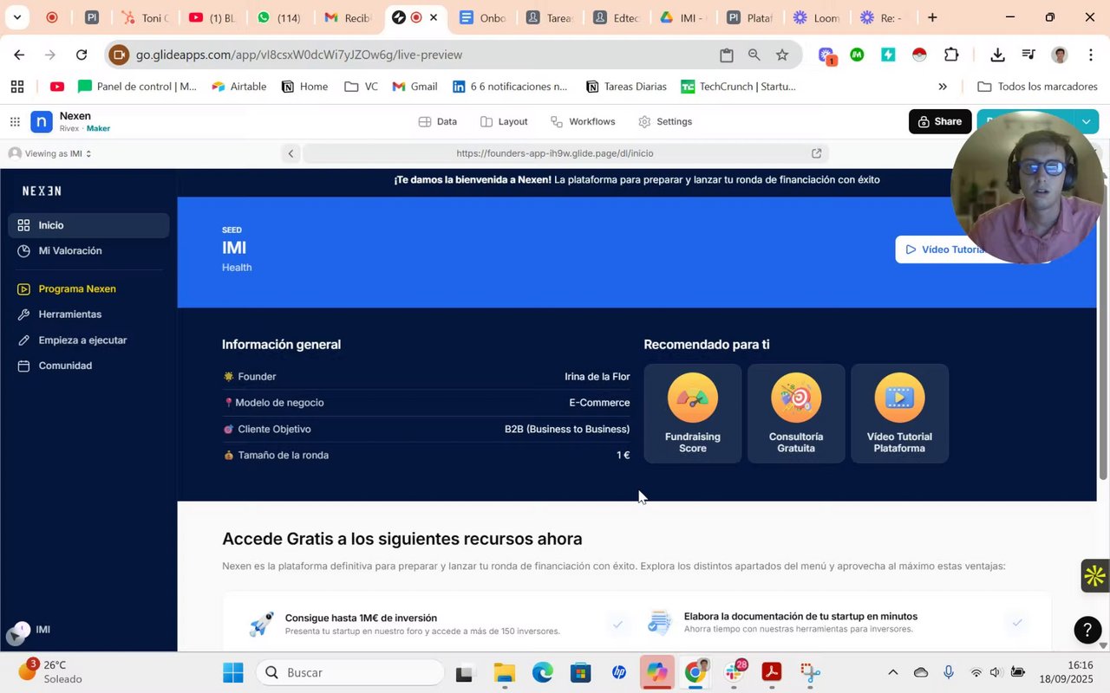
Task: Open the Inicio page in the Nexen sidebar
Action: [x=88, y=225]
